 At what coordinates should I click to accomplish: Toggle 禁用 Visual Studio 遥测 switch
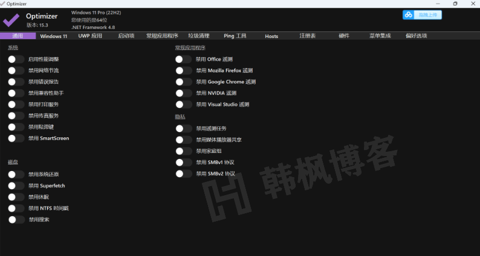click(x=184, y=104)
